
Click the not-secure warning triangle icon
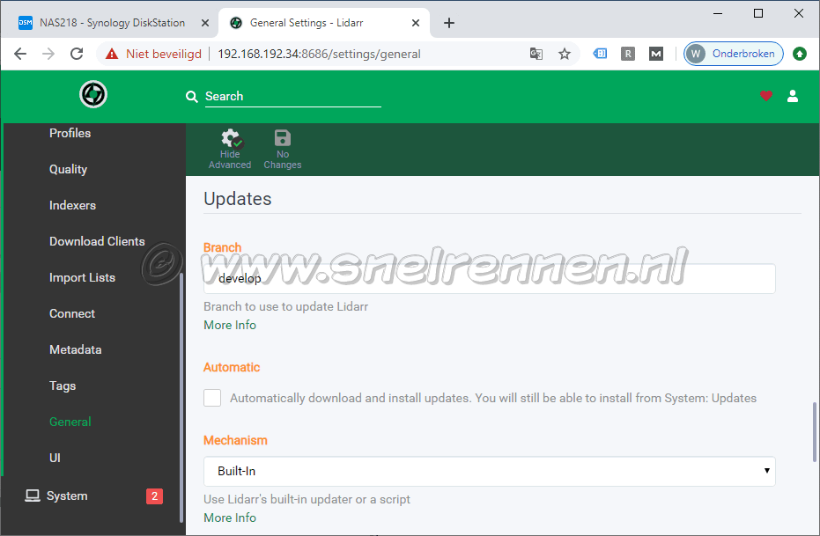coord(111,54)
